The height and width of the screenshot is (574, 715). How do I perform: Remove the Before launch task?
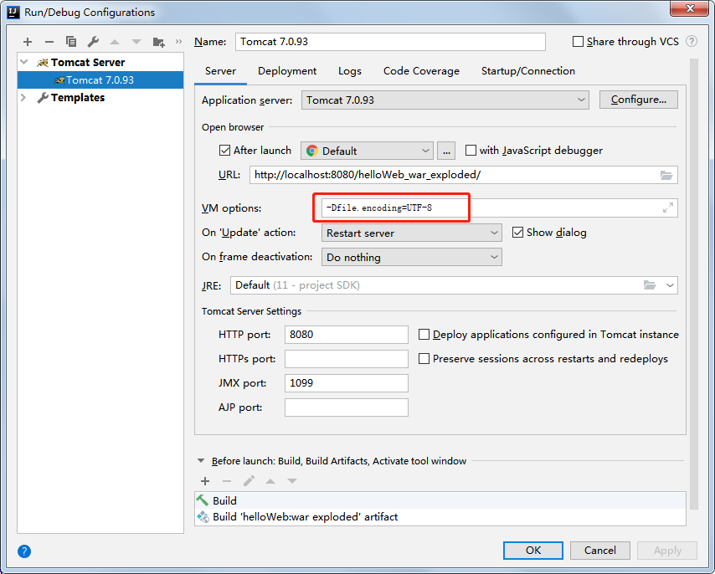click(227, 481)
